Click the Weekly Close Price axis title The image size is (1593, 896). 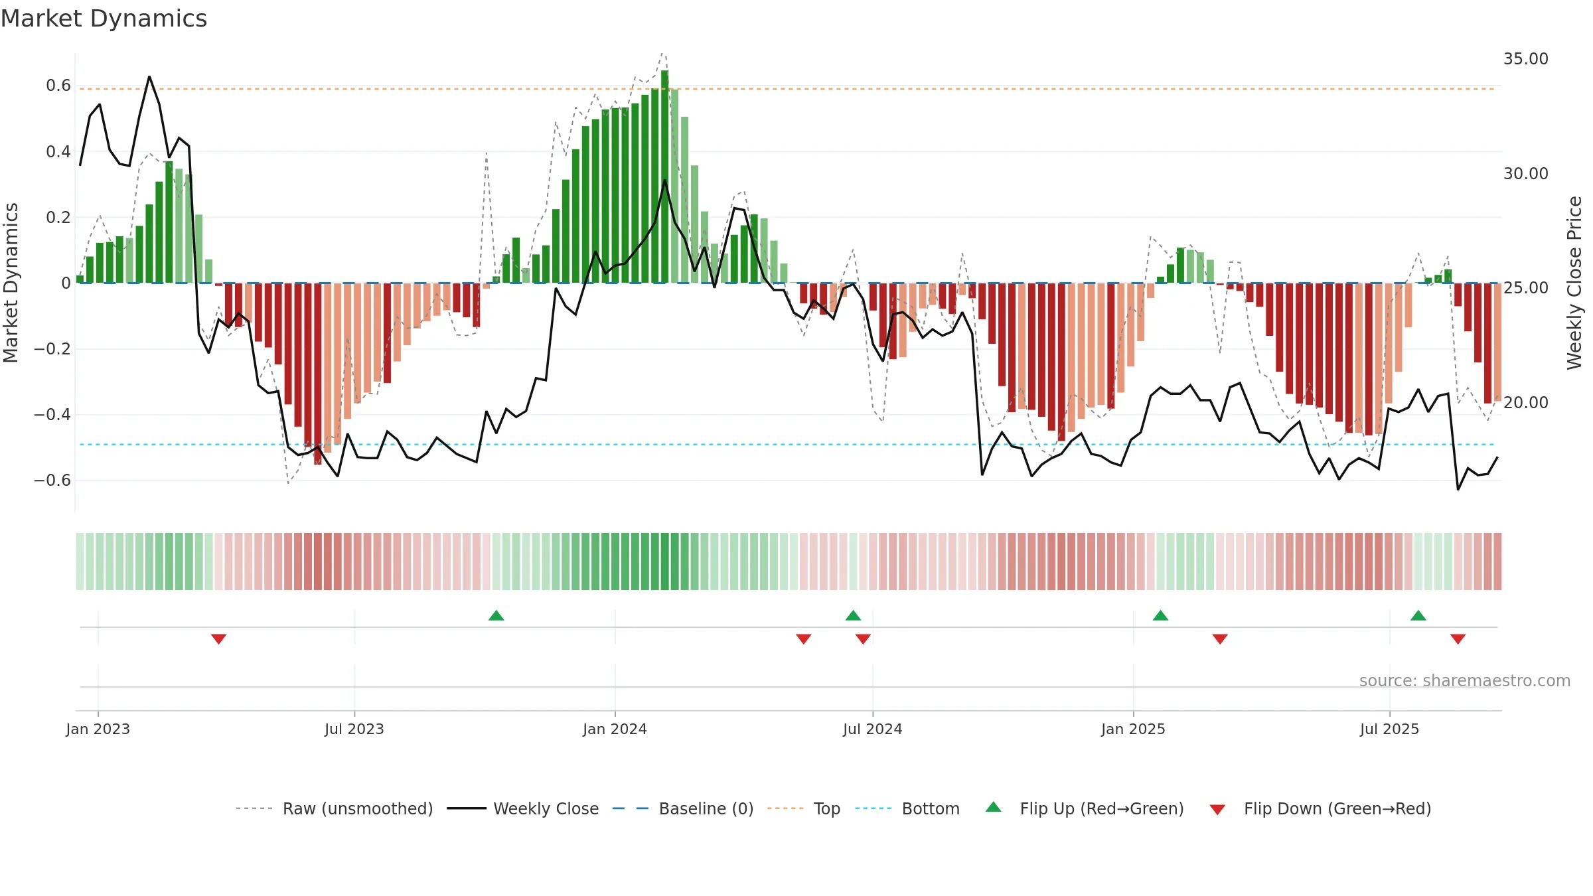pyautogui.click(x=1574, y=283)
